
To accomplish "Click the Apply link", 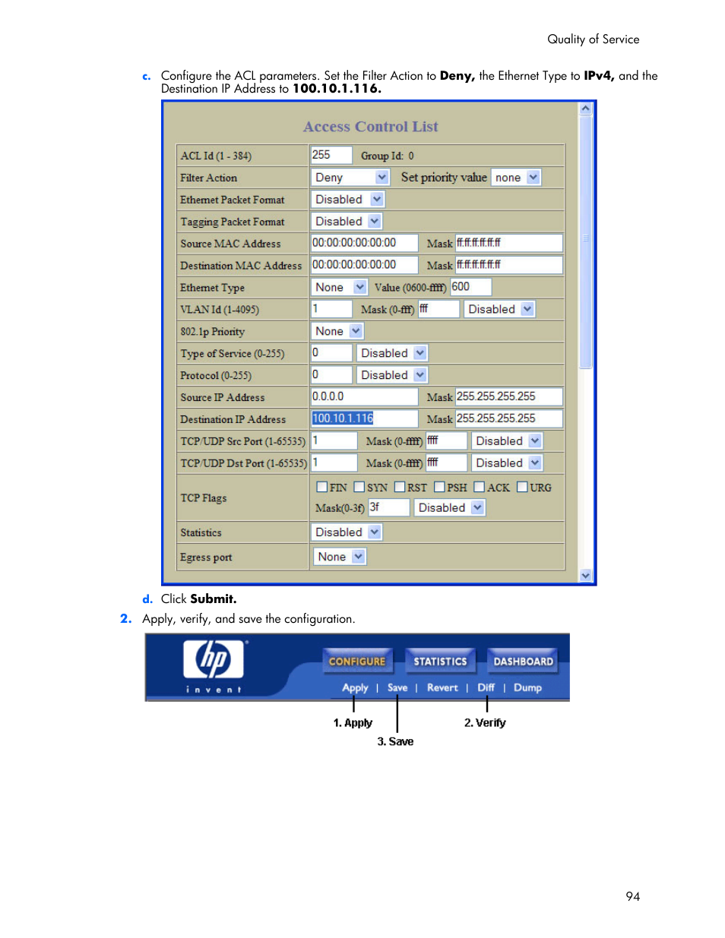I will [x=355, y=687].
